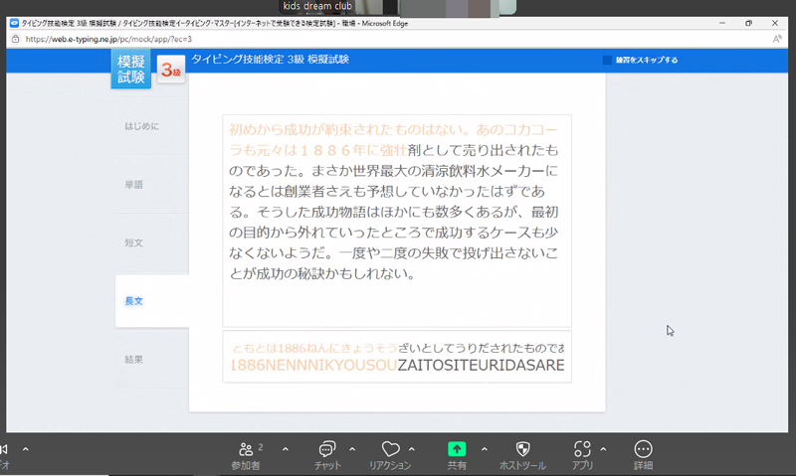This screenshot has width=796, height=476.
Task: Expand the apps options chevron
Action: tap(603, 449)
